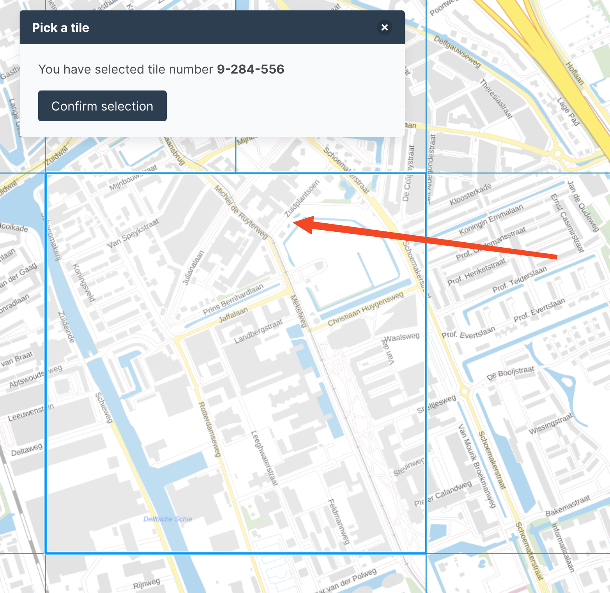Click the Feldmannweg street label
610x593 pixels.
(338, 521)
